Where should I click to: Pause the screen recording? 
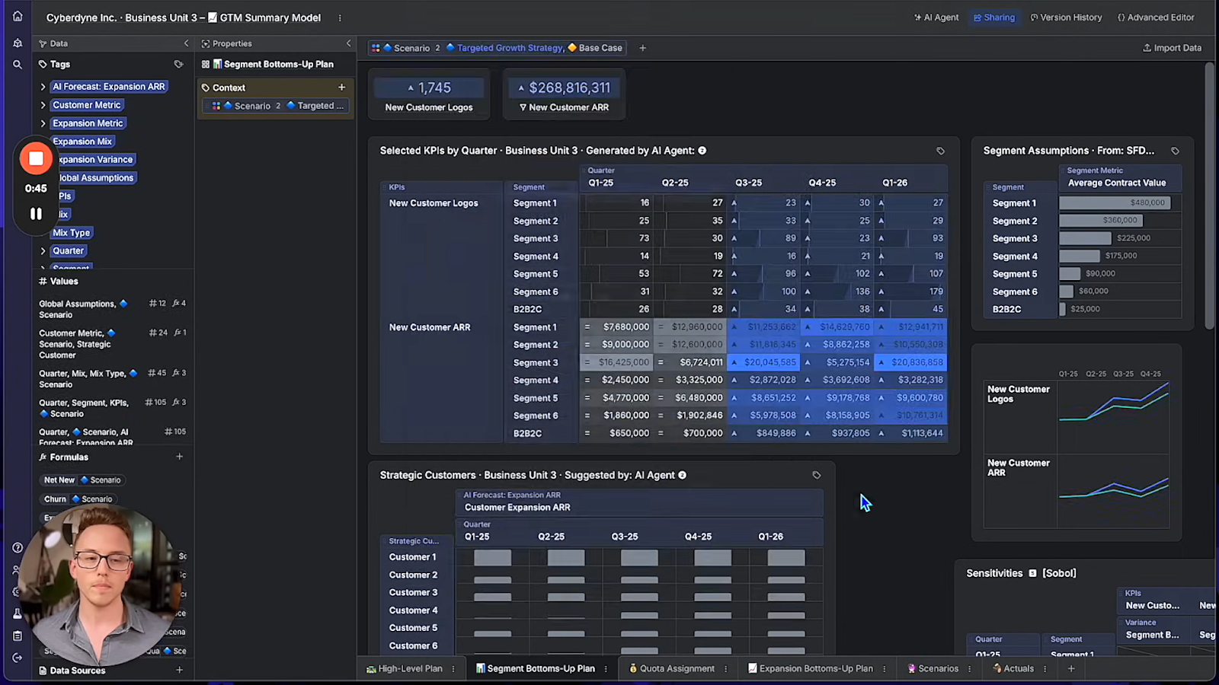point(36,214)
